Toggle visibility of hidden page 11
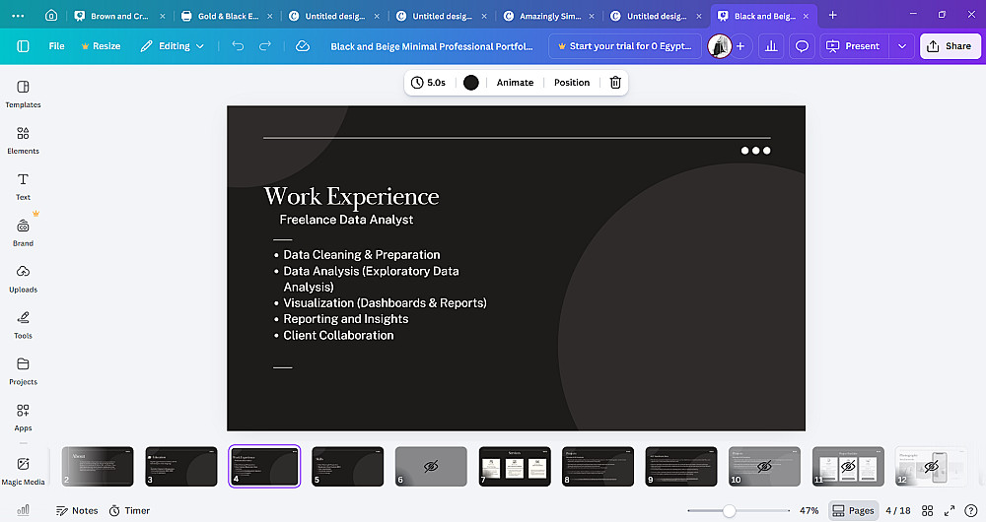This screenshot has width=986, height=522. 848,466
